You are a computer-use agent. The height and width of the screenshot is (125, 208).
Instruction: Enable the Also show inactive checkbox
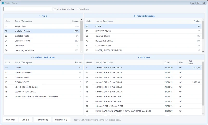coord(55,9)
